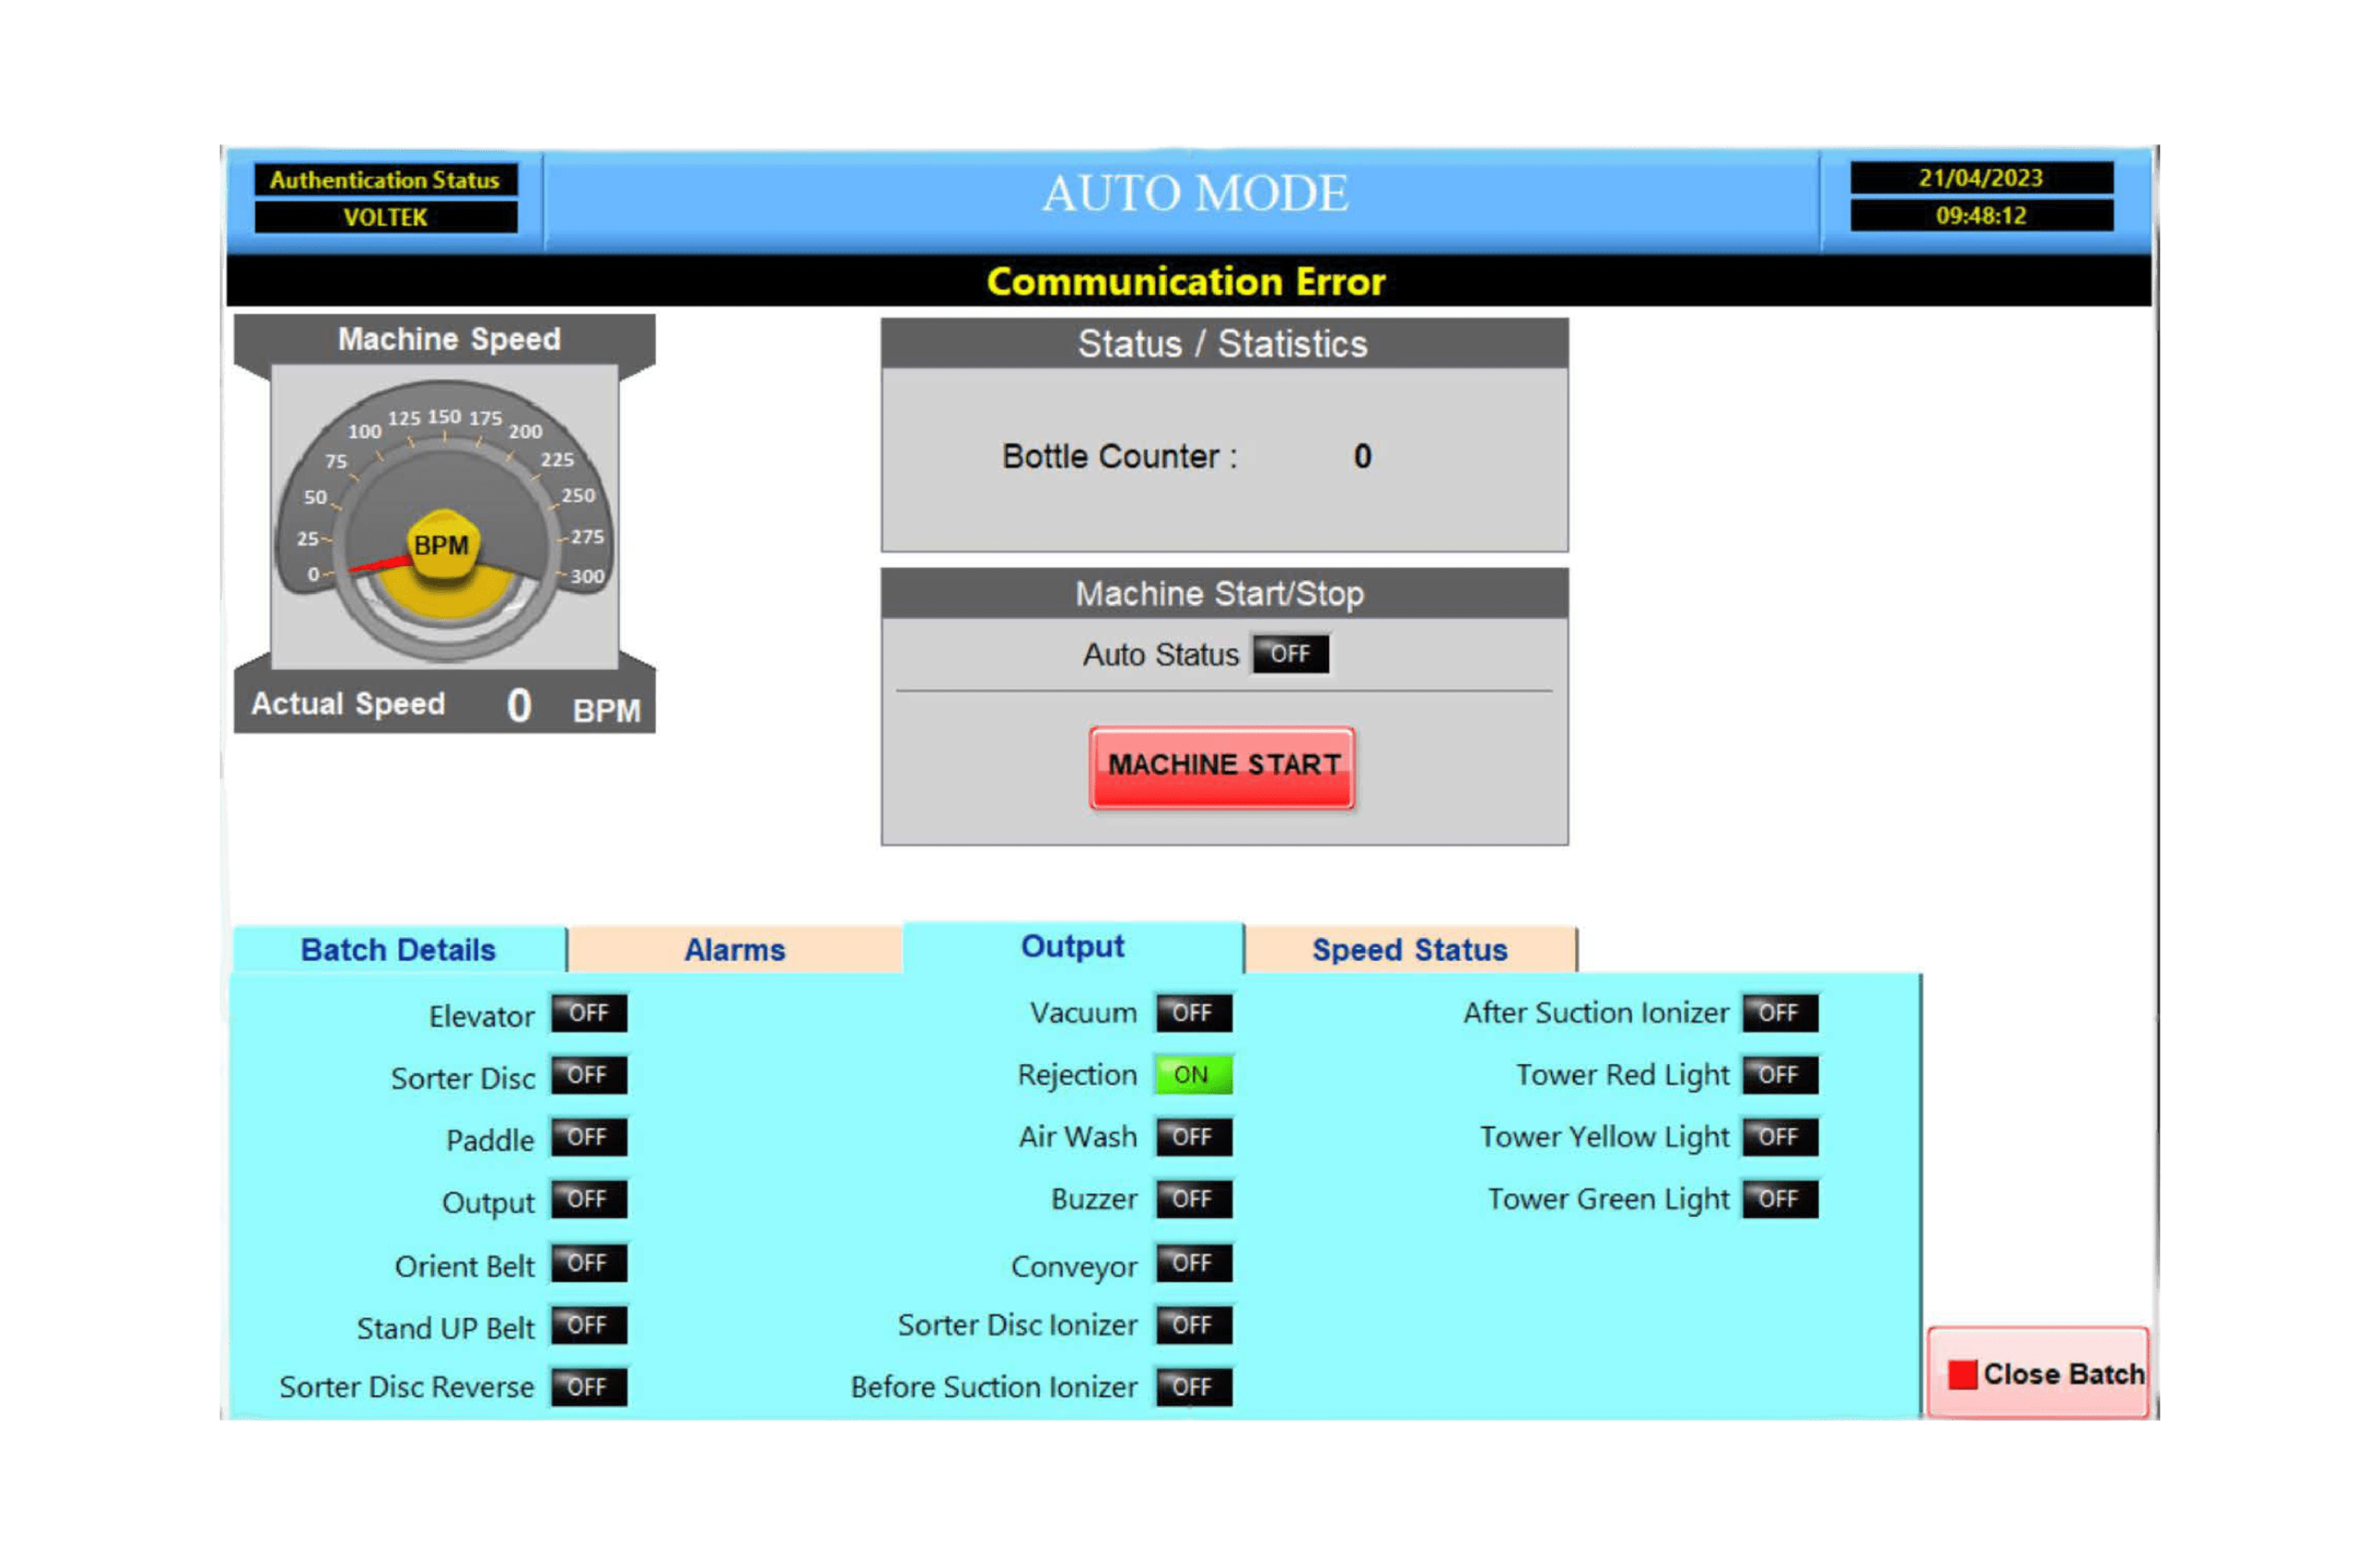Toggle the Tower Green Light indicator
Image resolution: width=2380 pixels, height=1565 pixels.
1779,1199
